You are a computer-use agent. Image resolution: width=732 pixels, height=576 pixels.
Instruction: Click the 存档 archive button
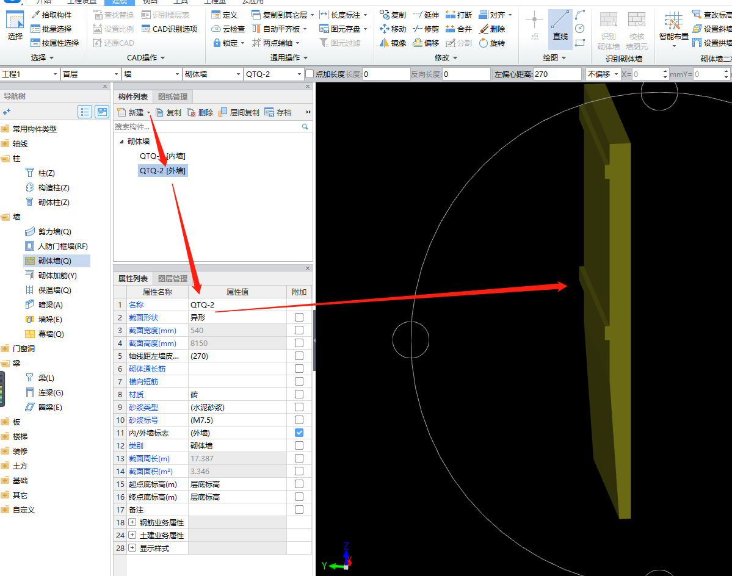click(x=278, y=112)
